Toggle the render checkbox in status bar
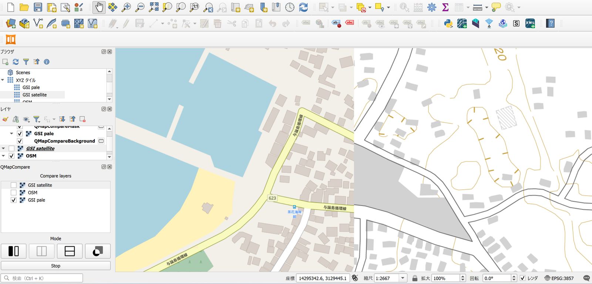This screenshot has height=284, width=592. coord(522,278)
